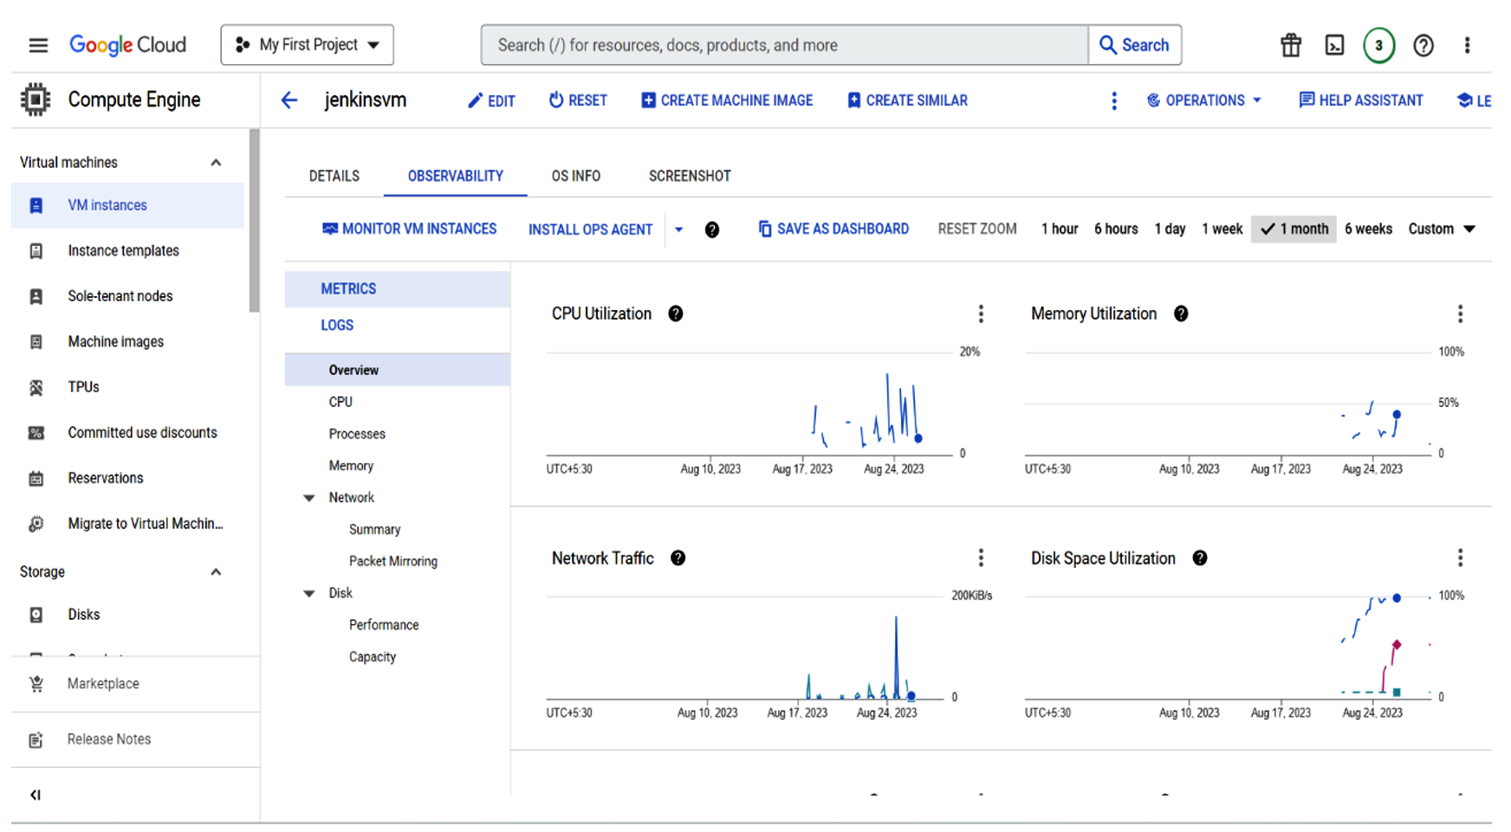Switch to the OS Info tab
Screen dimensions: 1511x832
(x=575, y=176)
